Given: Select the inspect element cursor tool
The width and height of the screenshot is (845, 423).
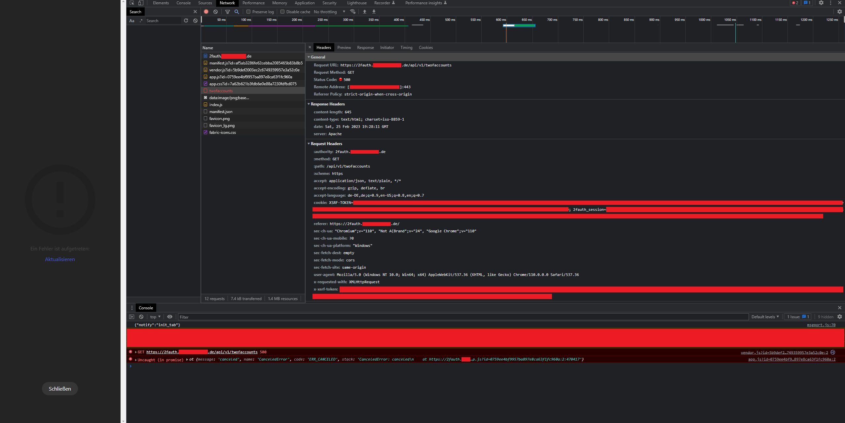Looking at the screenshot, I should tap(132, 3).
